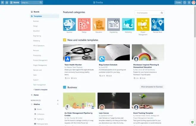Image resolution: width=196 pixels, height=126 pixels.
Task: Open Support category in sidebar
Action: [x=36, y=80]
